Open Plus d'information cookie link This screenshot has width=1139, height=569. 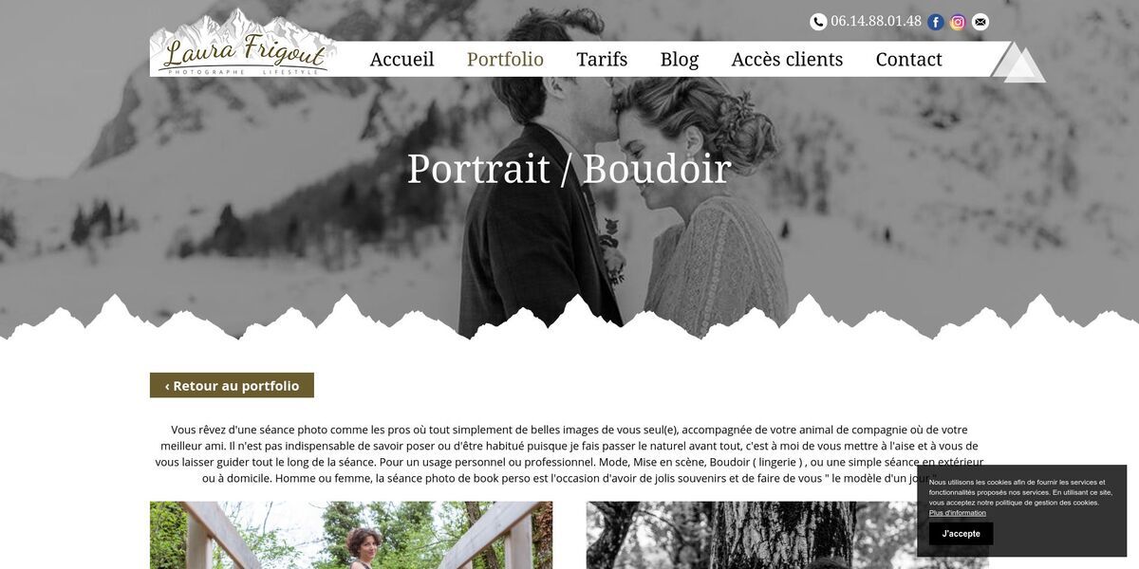pyautogui.click(x=957, y=513)
